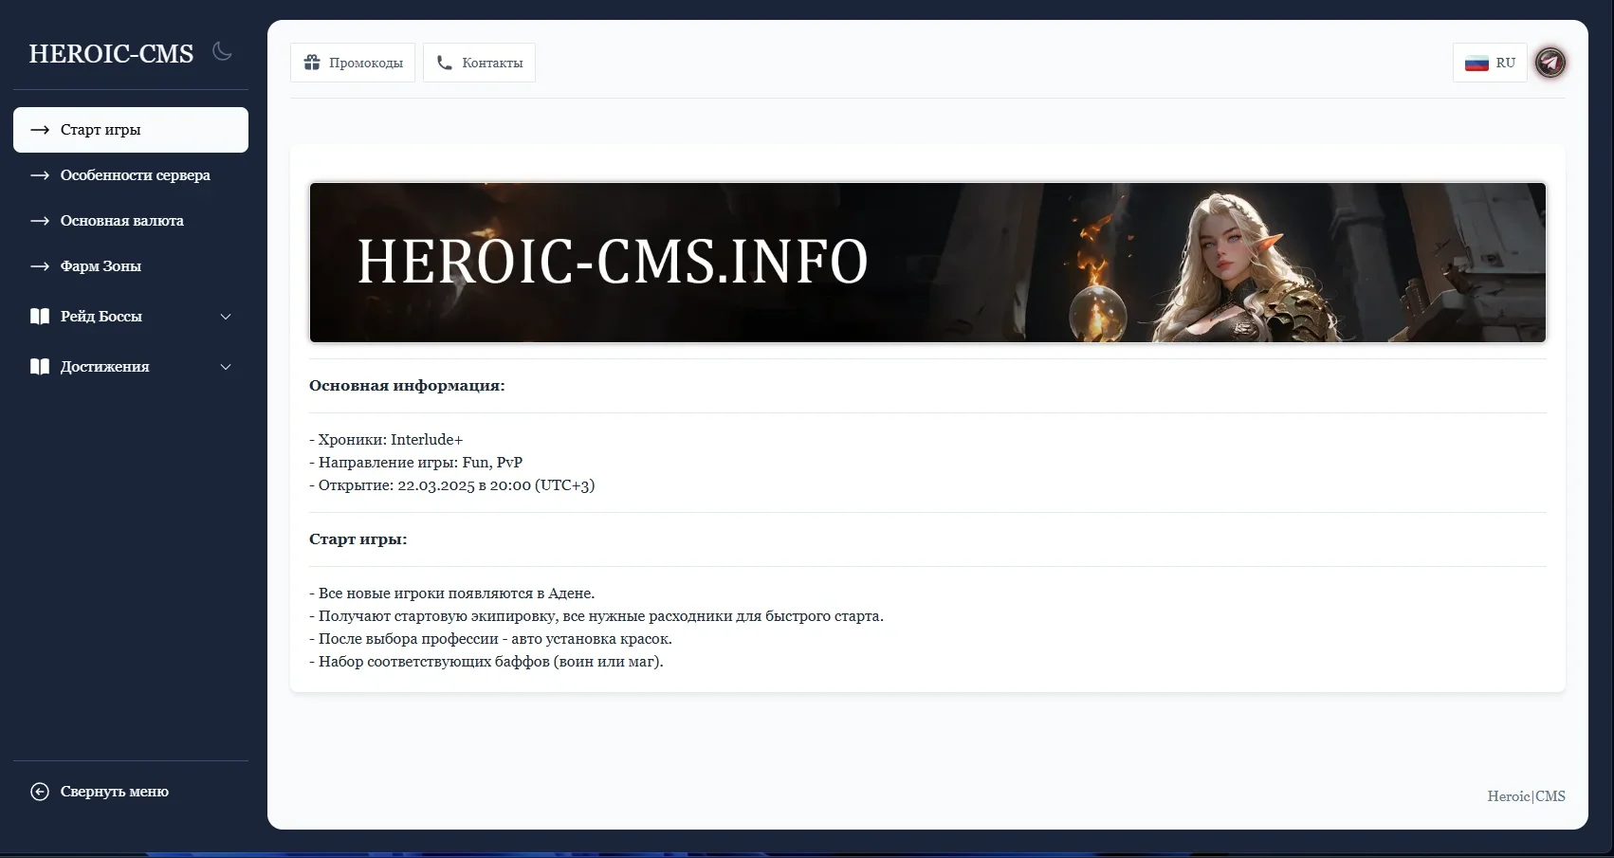Open the Фарм Зоны page

coord(131,266)
